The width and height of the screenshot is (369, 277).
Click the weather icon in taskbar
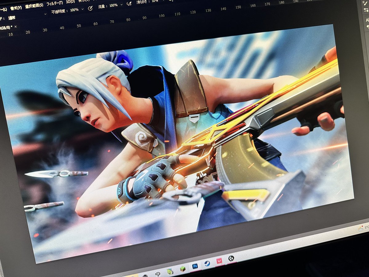tap(361, 229)
